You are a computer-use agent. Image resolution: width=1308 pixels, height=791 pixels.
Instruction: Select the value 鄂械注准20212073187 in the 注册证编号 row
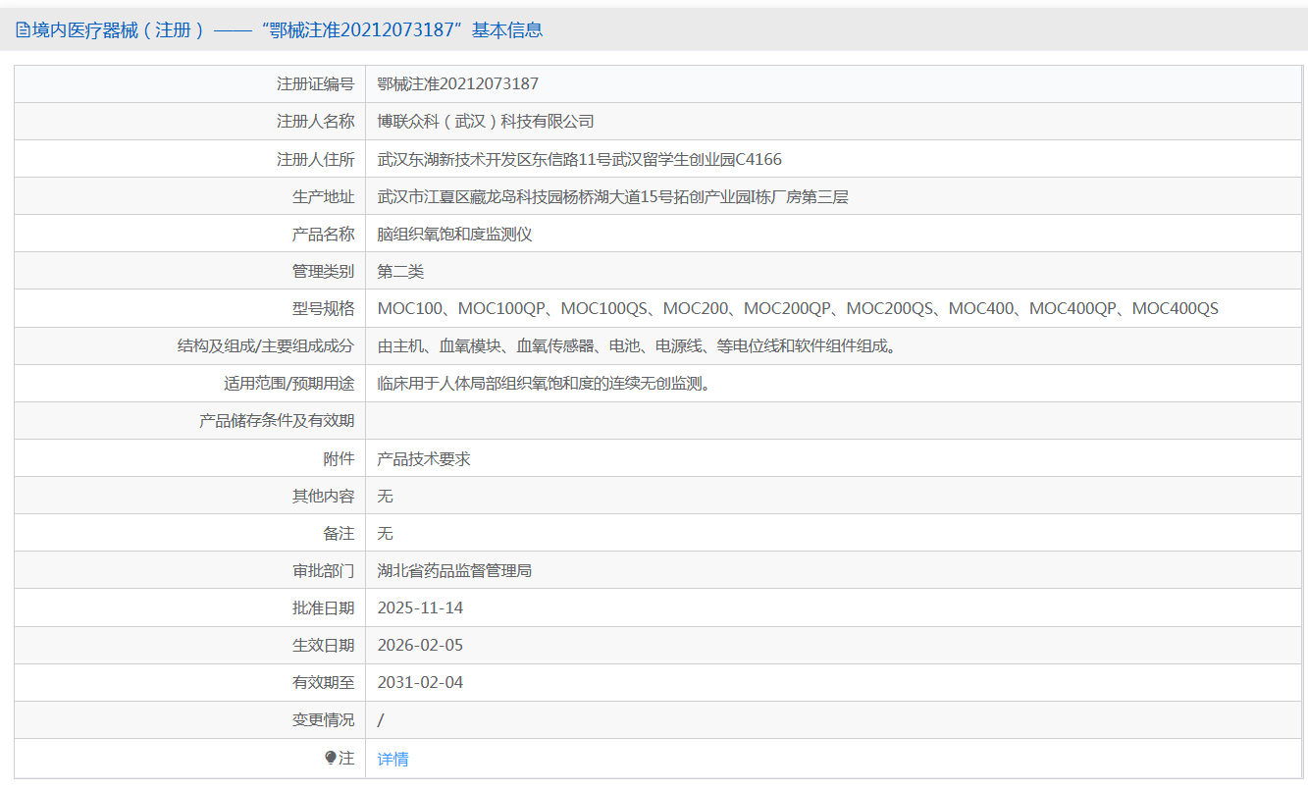458,84
